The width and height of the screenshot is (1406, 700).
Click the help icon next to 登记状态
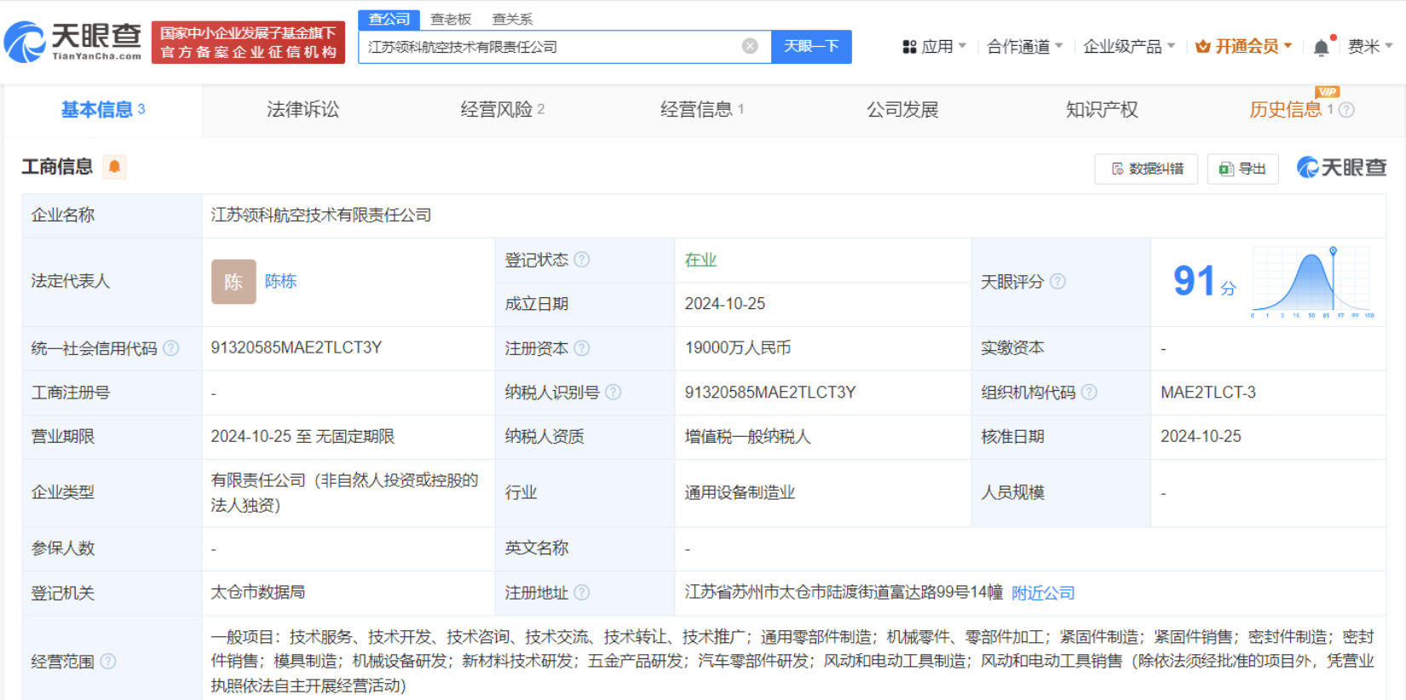tap(582, 260)
